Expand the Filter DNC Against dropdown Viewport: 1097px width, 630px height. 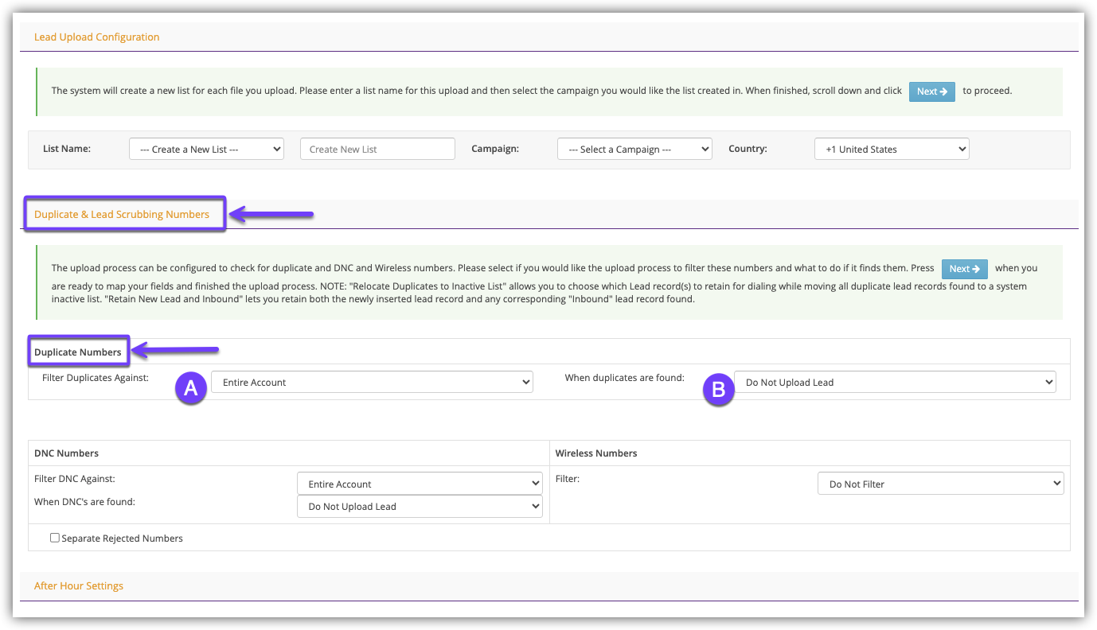click(420, 484)
